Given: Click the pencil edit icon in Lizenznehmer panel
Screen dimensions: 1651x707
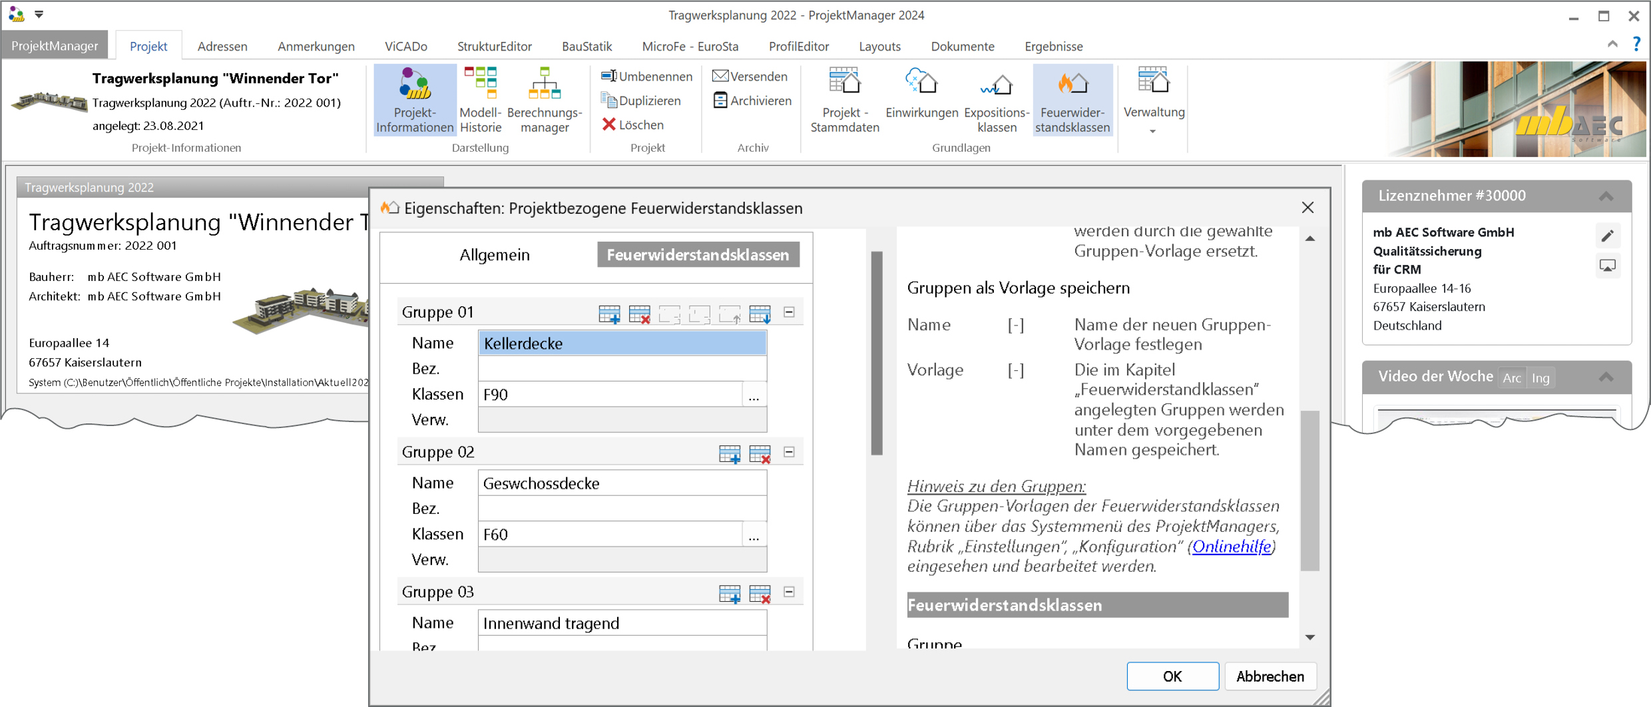Looking at the screenshot, I should pyautogui.click(x=1608, y=236).
